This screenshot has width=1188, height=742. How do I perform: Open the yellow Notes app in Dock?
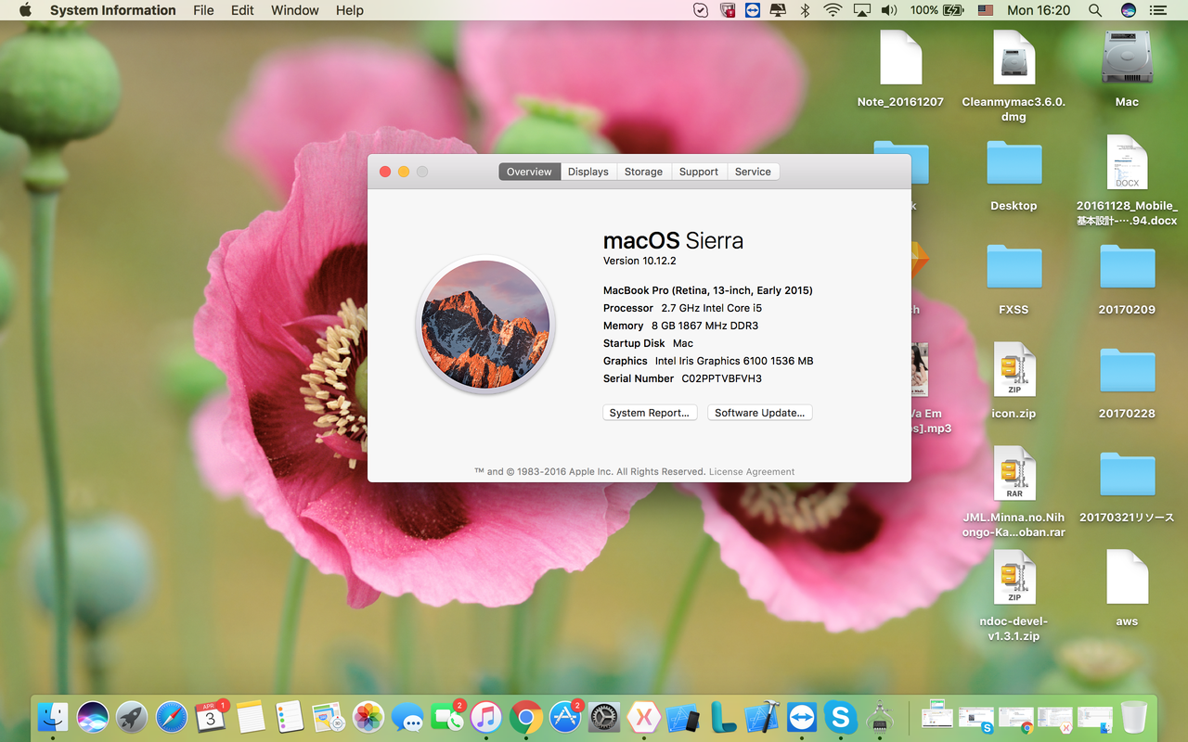[251, 716]
